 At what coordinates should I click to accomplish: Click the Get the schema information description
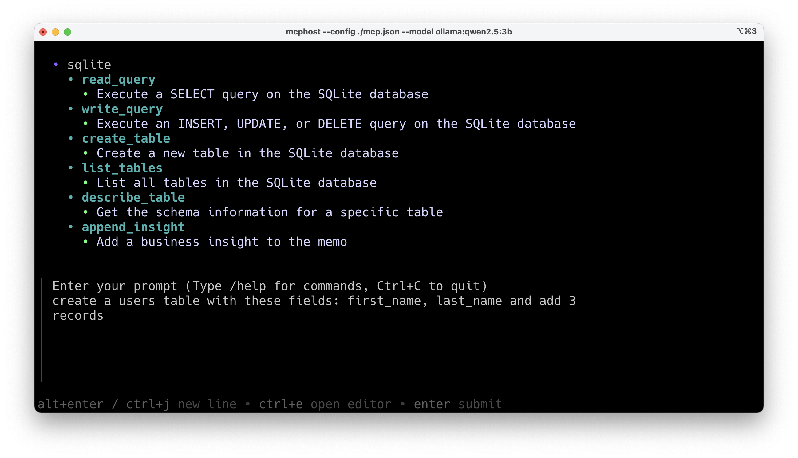[270, 212]
